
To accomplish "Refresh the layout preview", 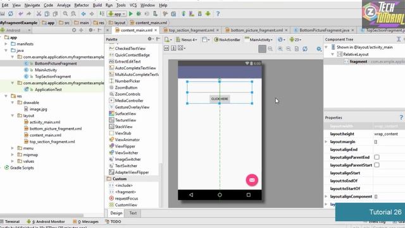I will coord(305,49).
